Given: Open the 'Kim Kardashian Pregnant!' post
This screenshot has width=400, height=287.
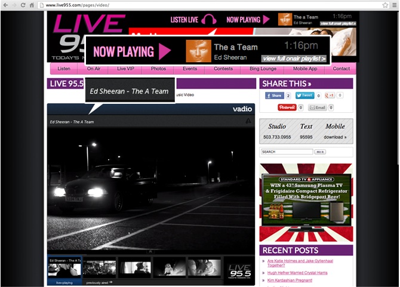Looking at the screenshot, I should point(290,280).
